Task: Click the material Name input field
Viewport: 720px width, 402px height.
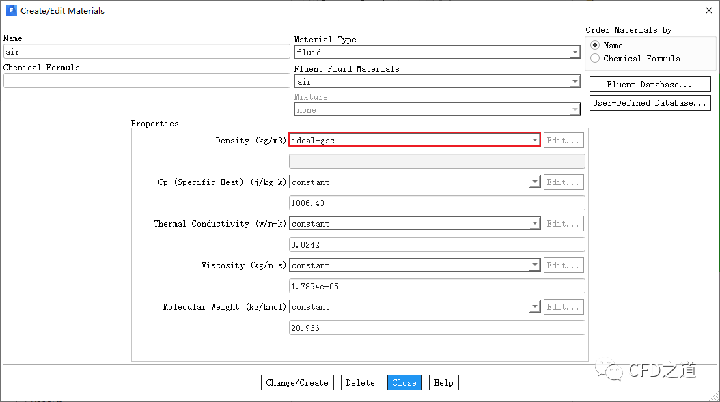Action: click(147, 52)
